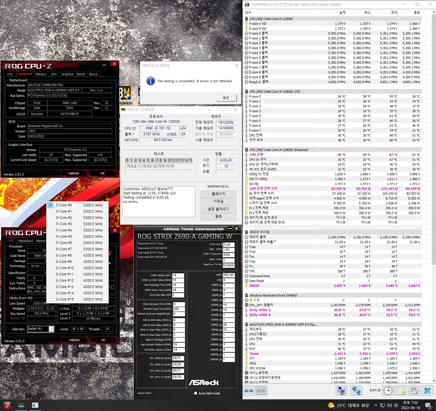
Task: Open notification center icon
Action: [428, 406]
